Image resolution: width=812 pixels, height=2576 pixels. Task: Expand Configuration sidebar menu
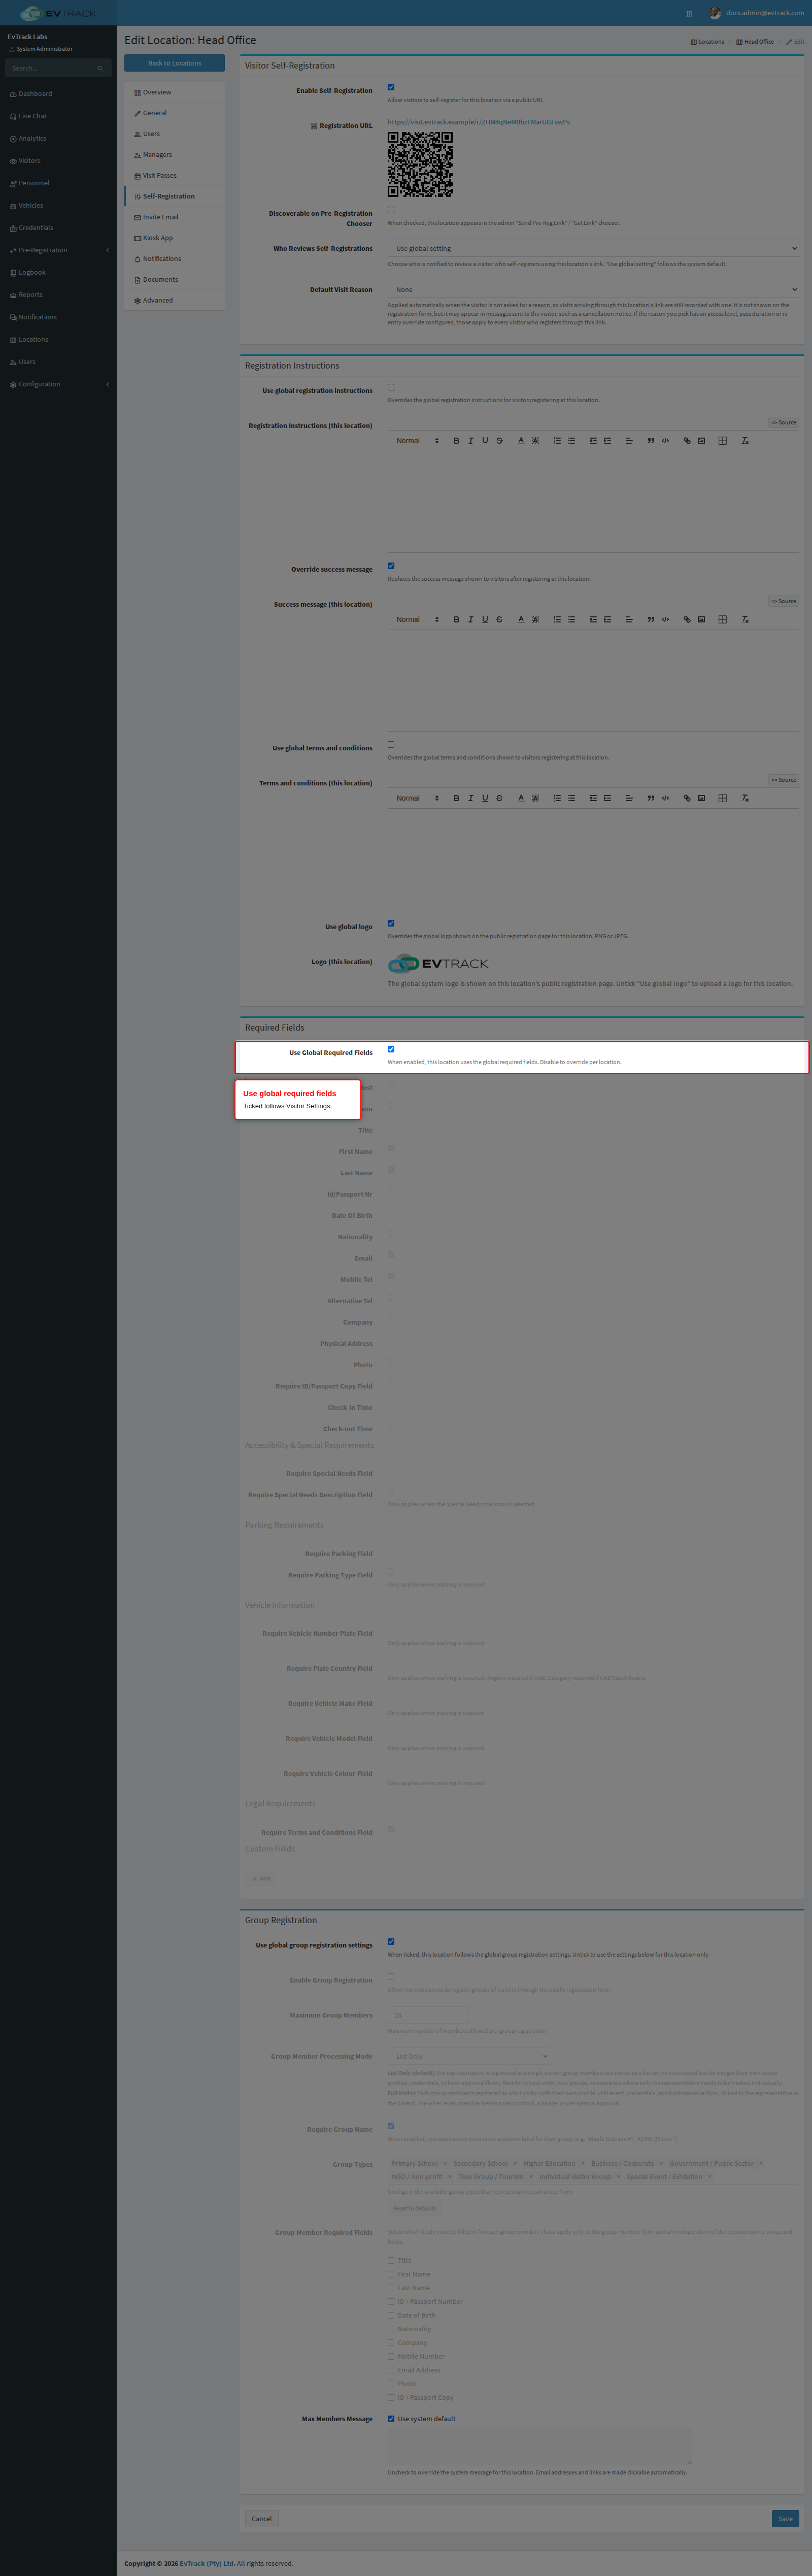pos(58,384)
